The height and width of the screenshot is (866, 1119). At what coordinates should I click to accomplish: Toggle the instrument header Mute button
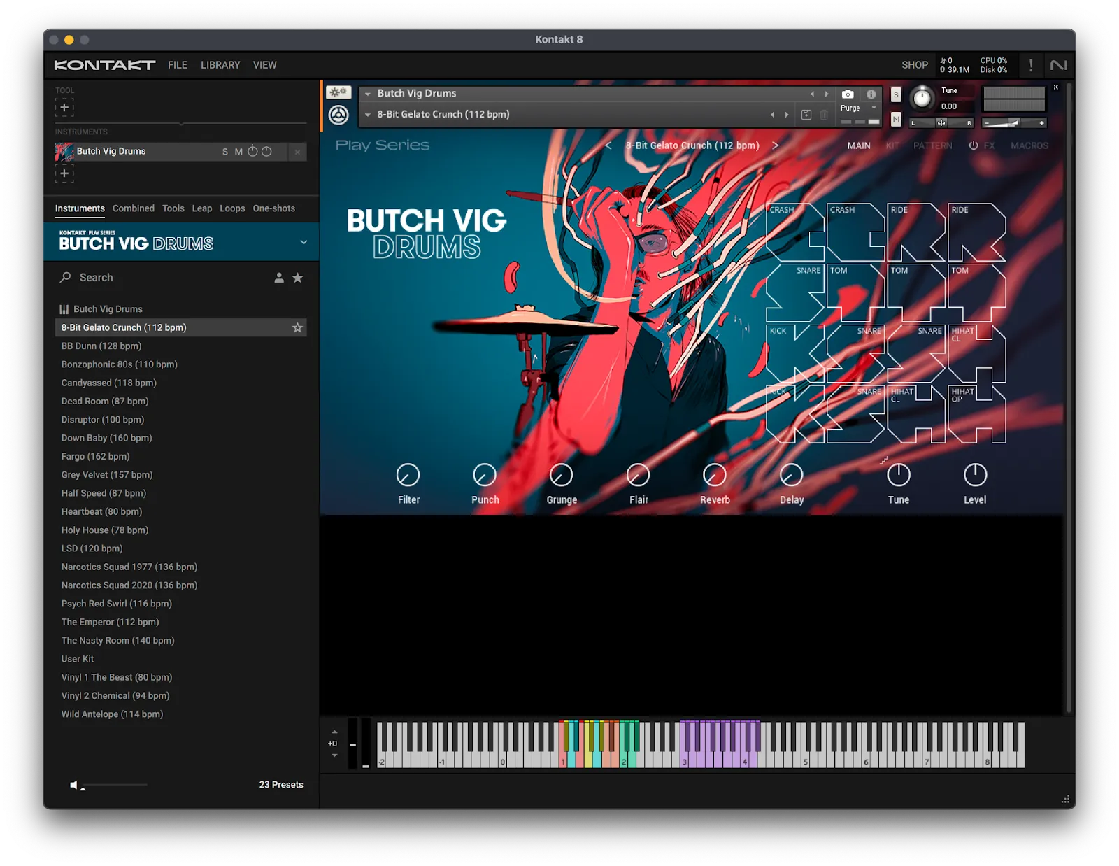[896, 120]
